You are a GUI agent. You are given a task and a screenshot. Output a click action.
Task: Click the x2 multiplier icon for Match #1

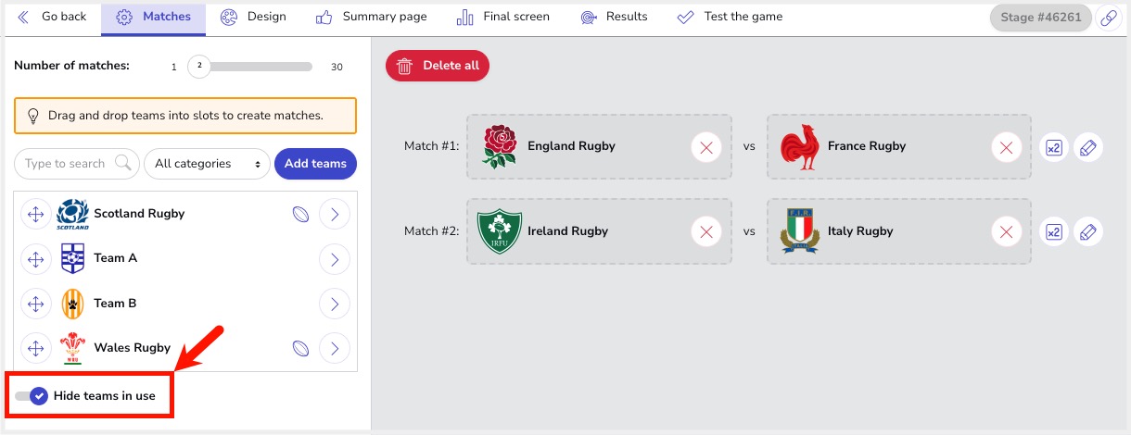click(1054, 147)
